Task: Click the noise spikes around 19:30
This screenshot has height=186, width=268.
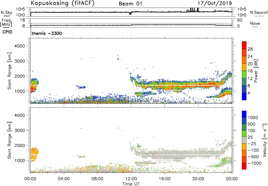Action: [x=194, y=10]
